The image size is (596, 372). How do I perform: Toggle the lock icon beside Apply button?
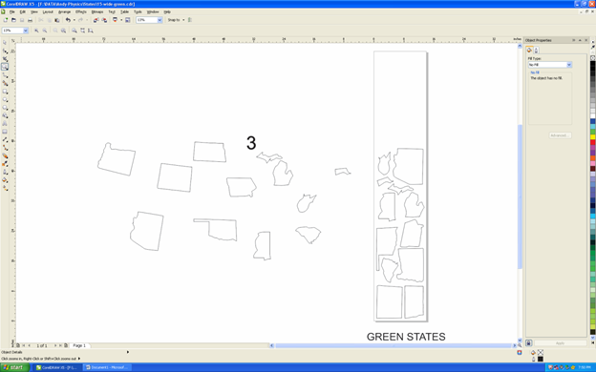click(x=528, y=342)
